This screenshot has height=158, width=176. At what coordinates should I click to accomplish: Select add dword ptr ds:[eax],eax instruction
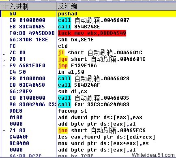(x=100, y=117)
